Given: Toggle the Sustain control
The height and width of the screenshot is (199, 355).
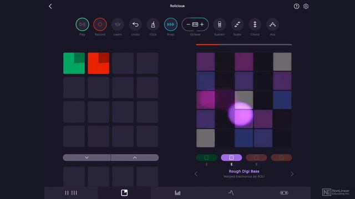Looking at the screenshot, I should click(220, 24).
